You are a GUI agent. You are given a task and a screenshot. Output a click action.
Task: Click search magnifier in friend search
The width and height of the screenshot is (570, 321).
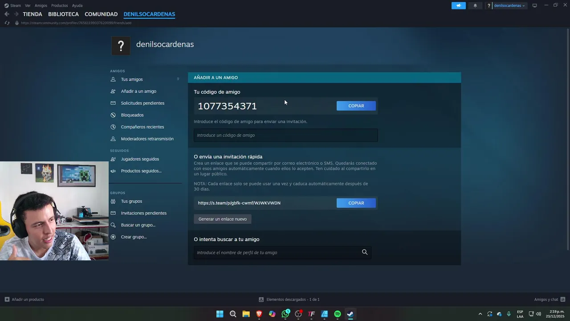click(x=365, y=252)
